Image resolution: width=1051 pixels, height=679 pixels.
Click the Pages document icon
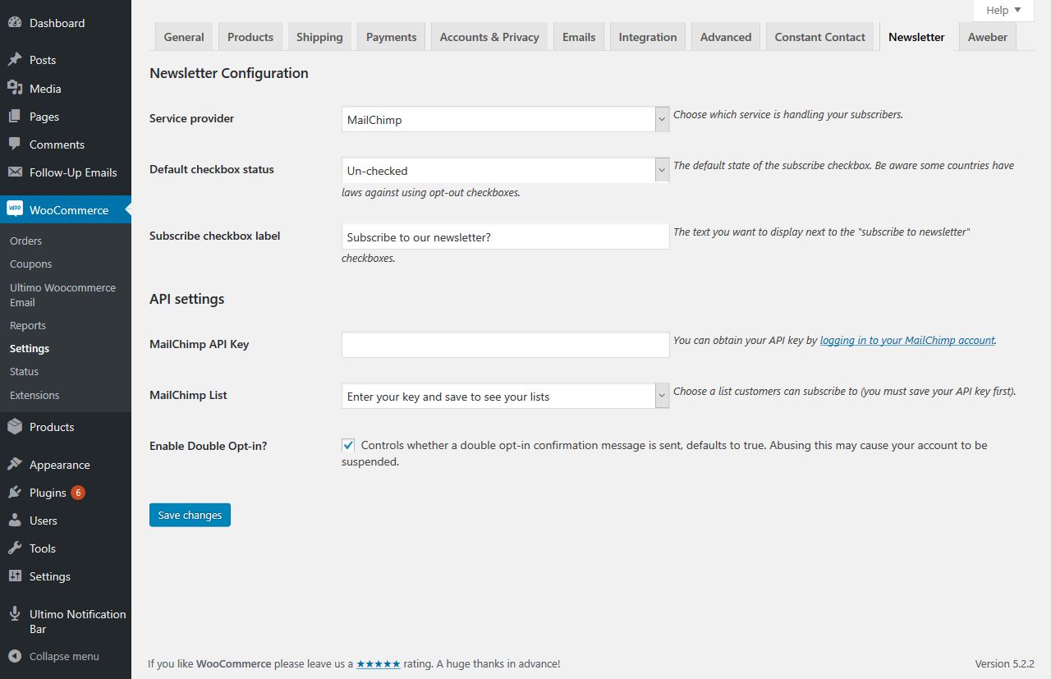15,117
